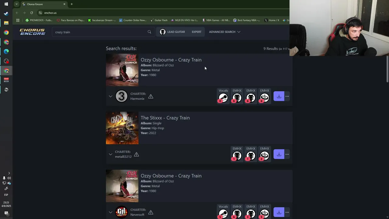
Task: Click the first Blizzard of Ozz album cover
Action: click(x=122, y=70)
